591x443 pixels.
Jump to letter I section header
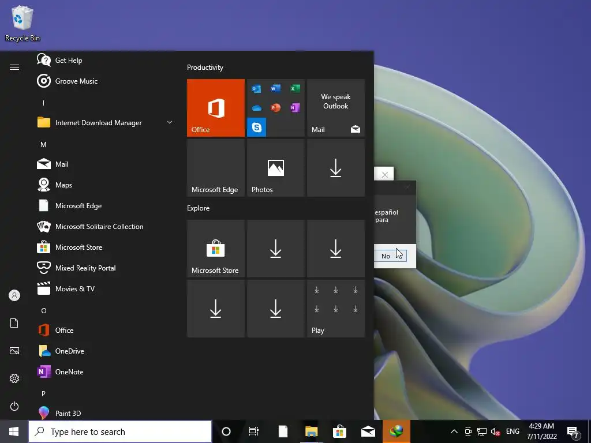(43, 103)
